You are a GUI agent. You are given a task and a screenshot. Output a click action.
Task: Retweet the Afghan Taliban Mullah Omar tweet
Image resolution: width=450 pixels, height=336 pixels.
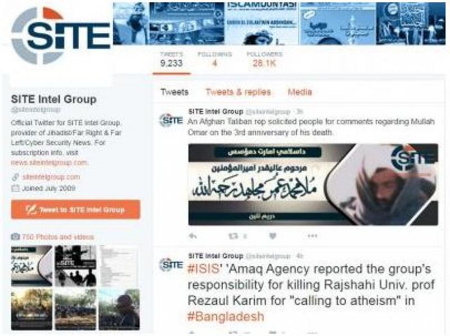point(233,236)
